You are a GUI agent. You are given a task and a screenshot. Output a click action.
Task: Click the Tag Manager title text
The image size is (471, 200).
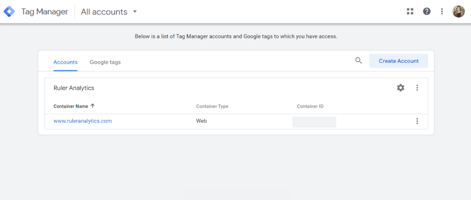(45, 11)
